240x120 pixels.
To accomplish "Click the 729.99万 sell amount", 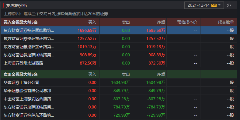I will (122, 115).
